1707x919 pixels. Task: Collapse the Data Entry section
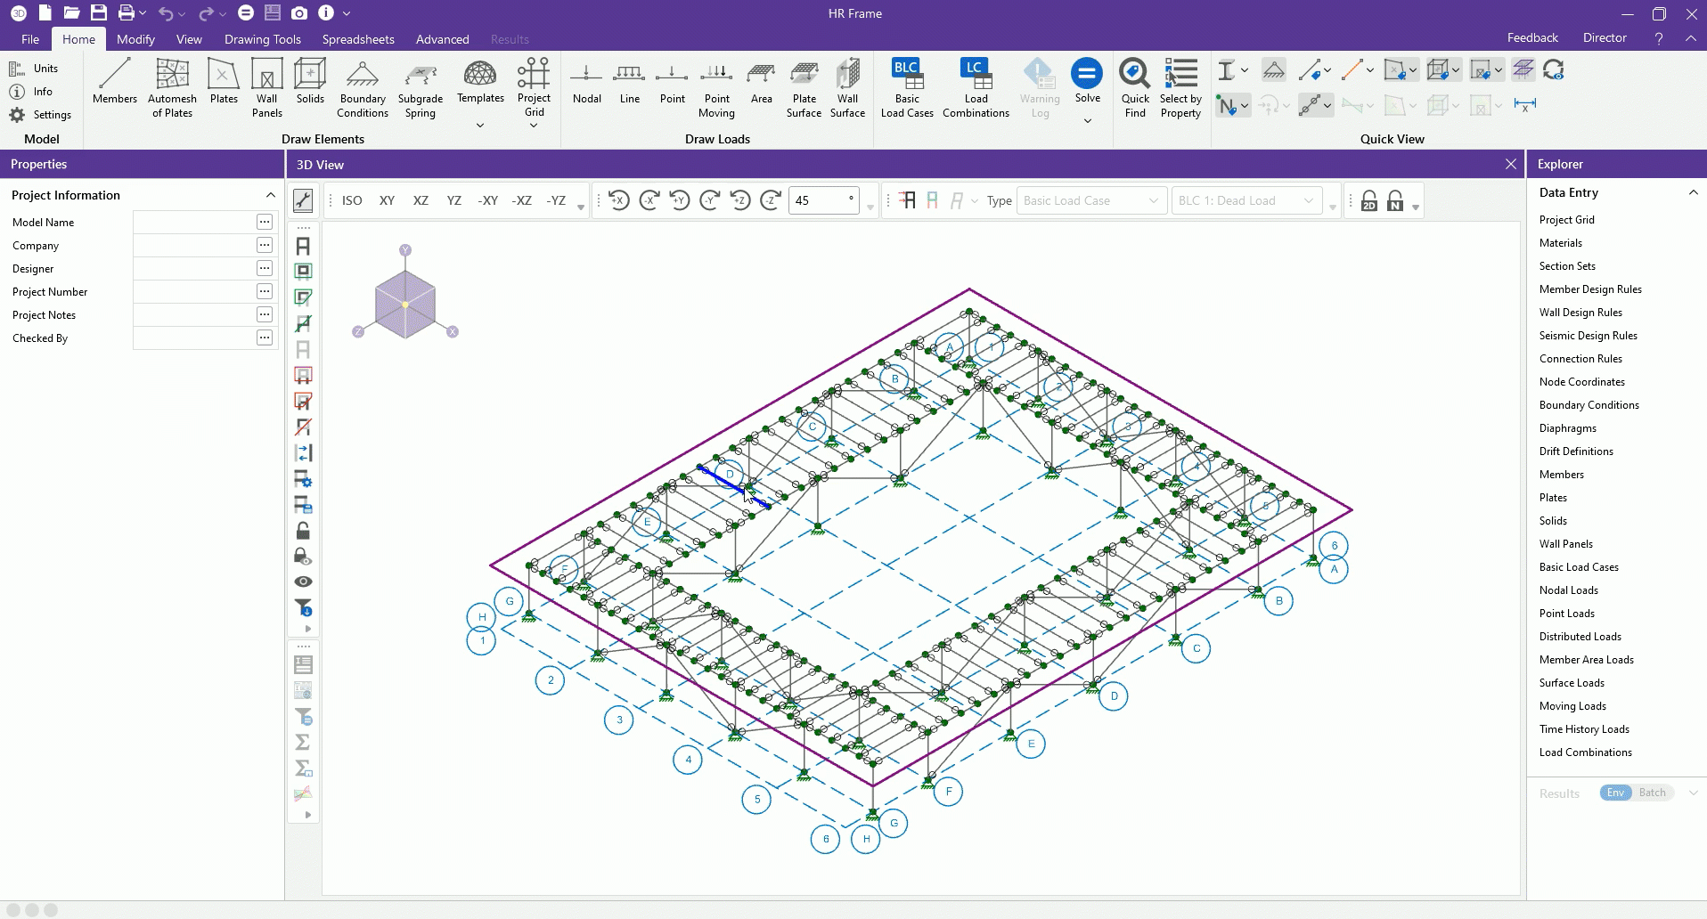click(x=1692, y=192)
